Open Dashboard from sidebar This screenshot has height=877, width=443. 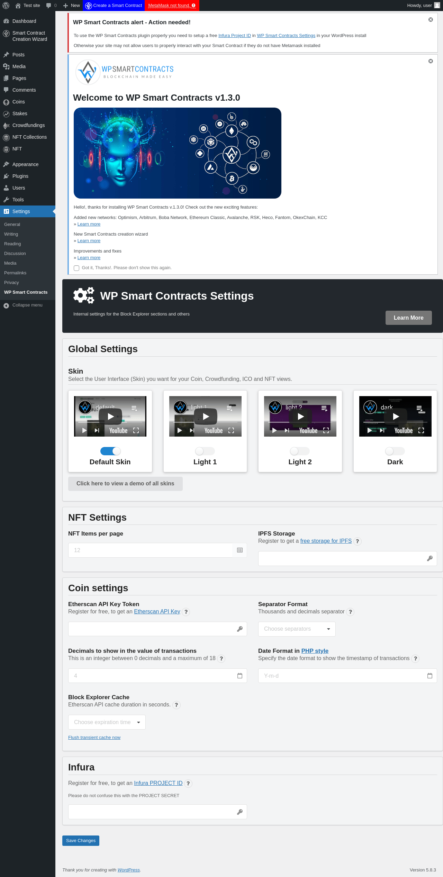click(28, 21)
